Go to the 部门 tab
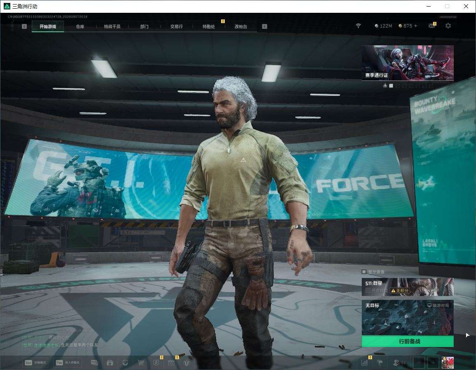 click(144, 26)
